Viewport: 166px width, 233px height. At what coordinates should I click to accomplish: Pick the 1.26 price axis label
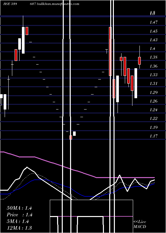coord(154,101)
